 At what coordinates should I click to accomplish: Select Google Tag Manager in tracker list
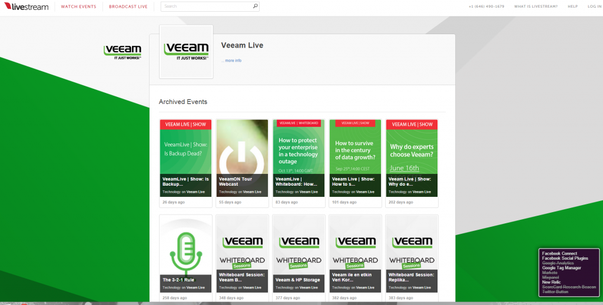tap(561, 268)
